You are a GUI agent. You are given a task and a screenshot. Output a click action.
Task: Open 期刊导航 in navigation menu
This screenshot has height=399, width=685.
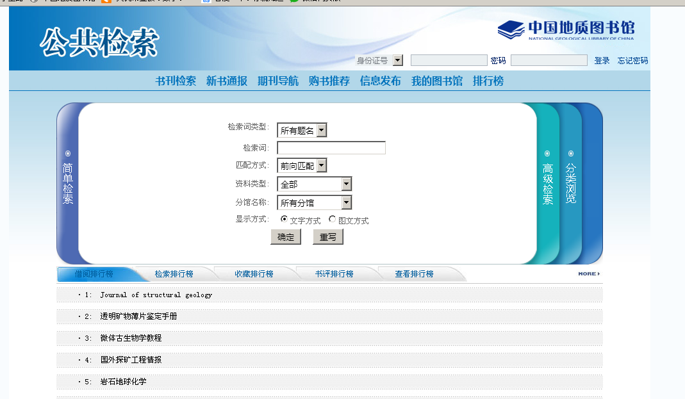click(x=278, y=81)
